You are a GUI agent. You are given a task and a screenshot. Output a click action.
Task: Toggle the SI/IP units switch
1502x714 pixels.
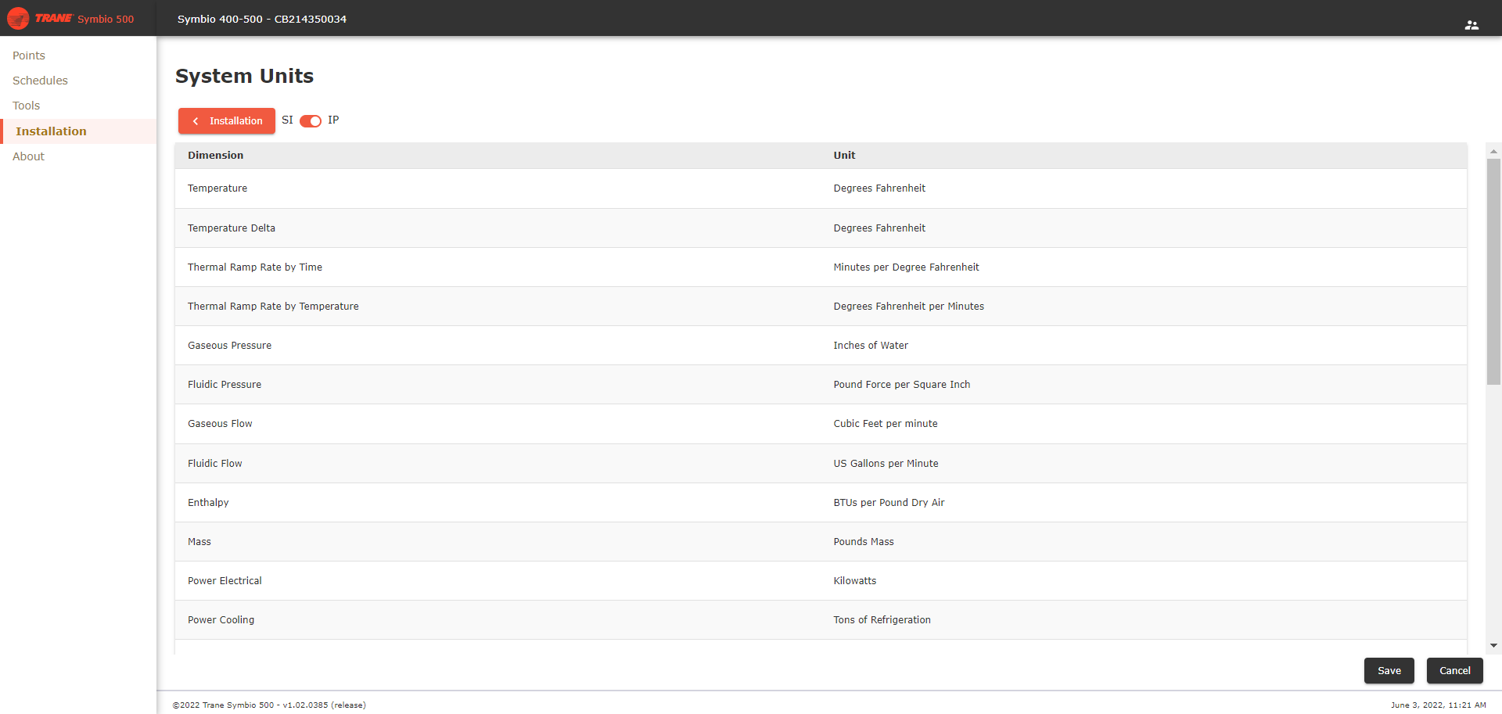tap(311, 121)
